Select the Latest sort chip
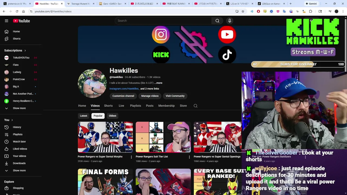Image resolution: width=347 pixels, height=195 pixels. coord(83,116)
